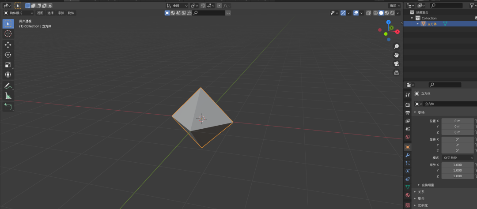
Task: Open the Tool properties tab (wrench-screwdriver icon)
Action: tap(408, 95)
